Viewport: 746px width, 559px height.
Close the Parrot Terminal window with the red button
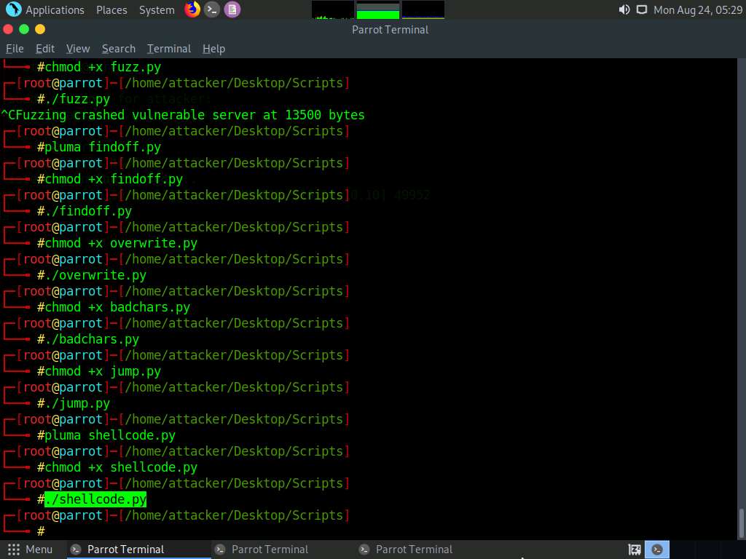8,29
